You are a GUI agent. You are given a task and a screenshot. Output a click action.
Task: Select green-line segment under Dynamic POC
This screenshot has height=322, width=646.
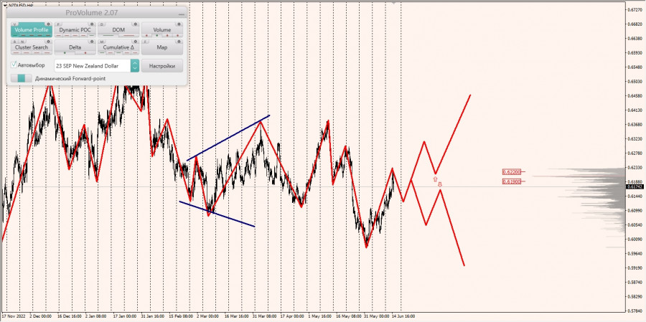92,35
